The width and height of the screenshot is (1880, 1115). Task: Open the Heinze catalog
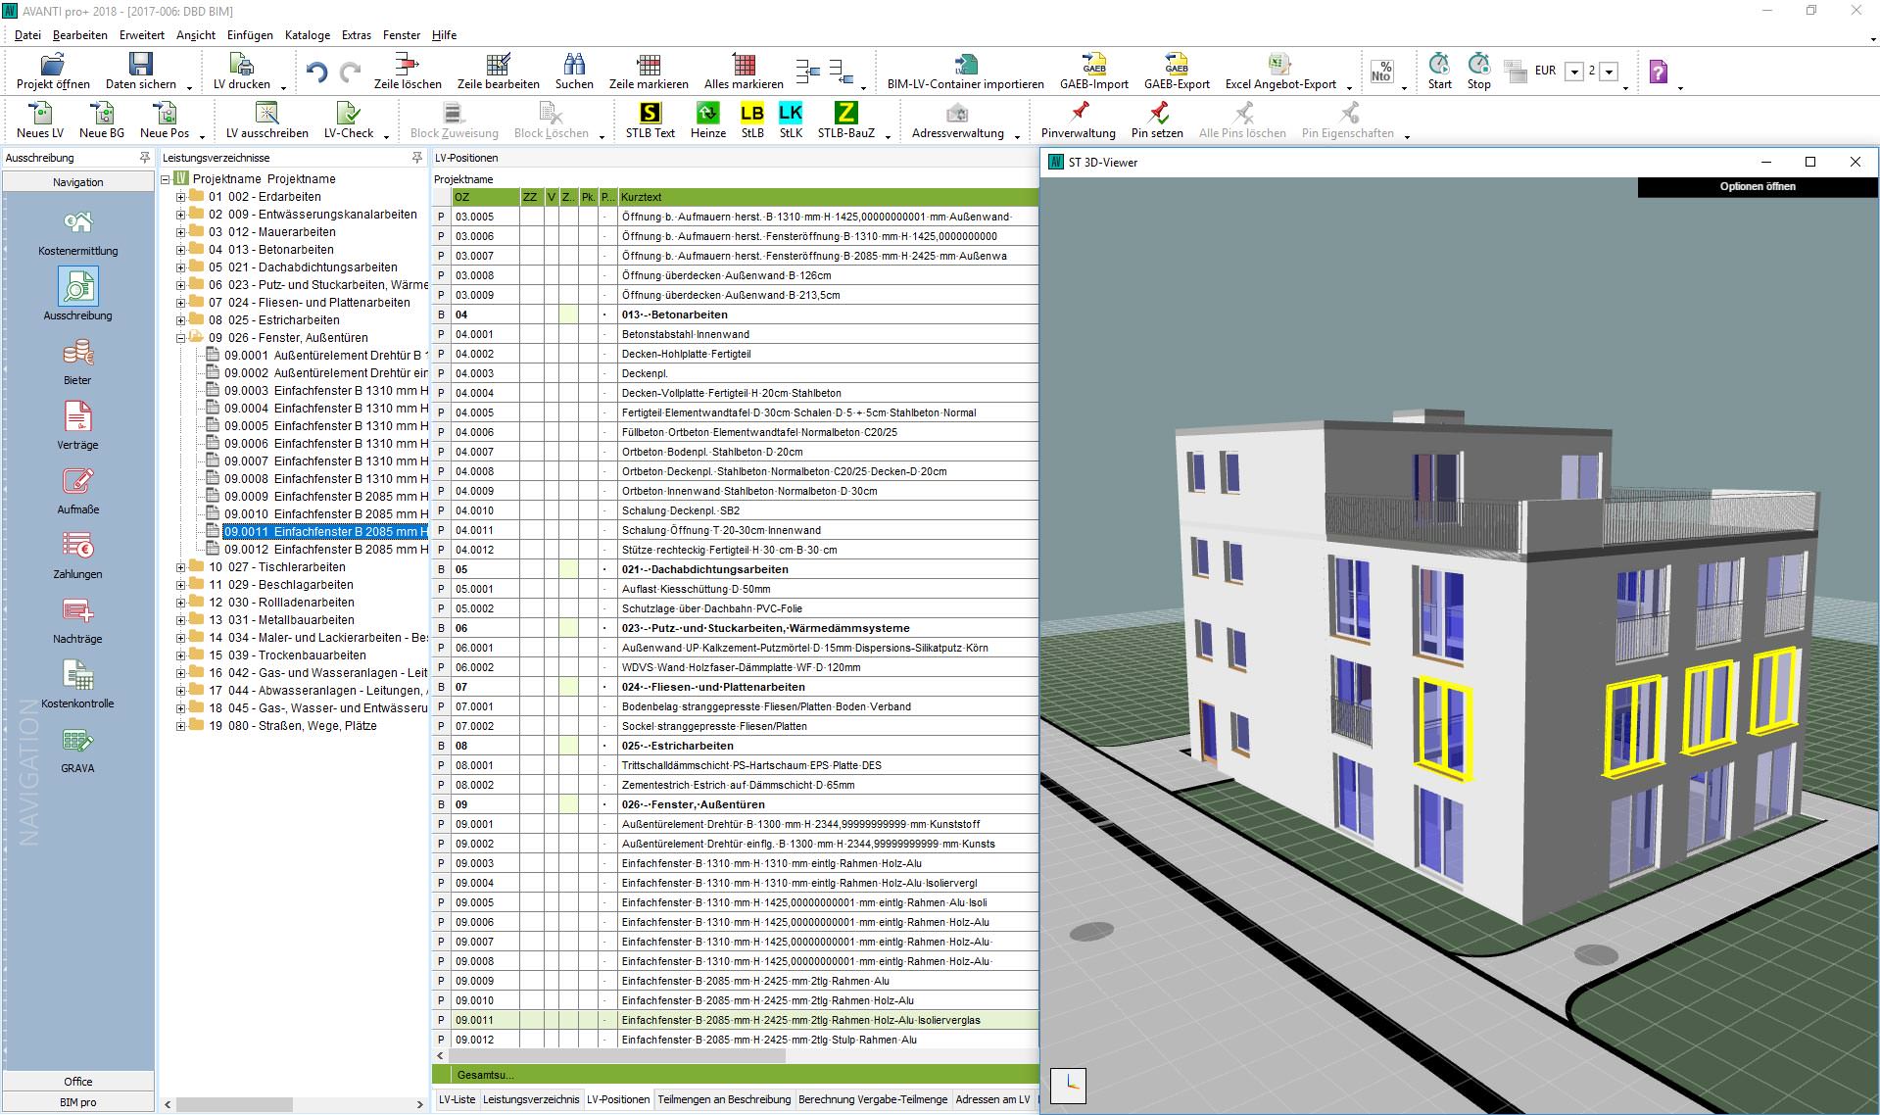pyautogui.click(x=707, y=121)
